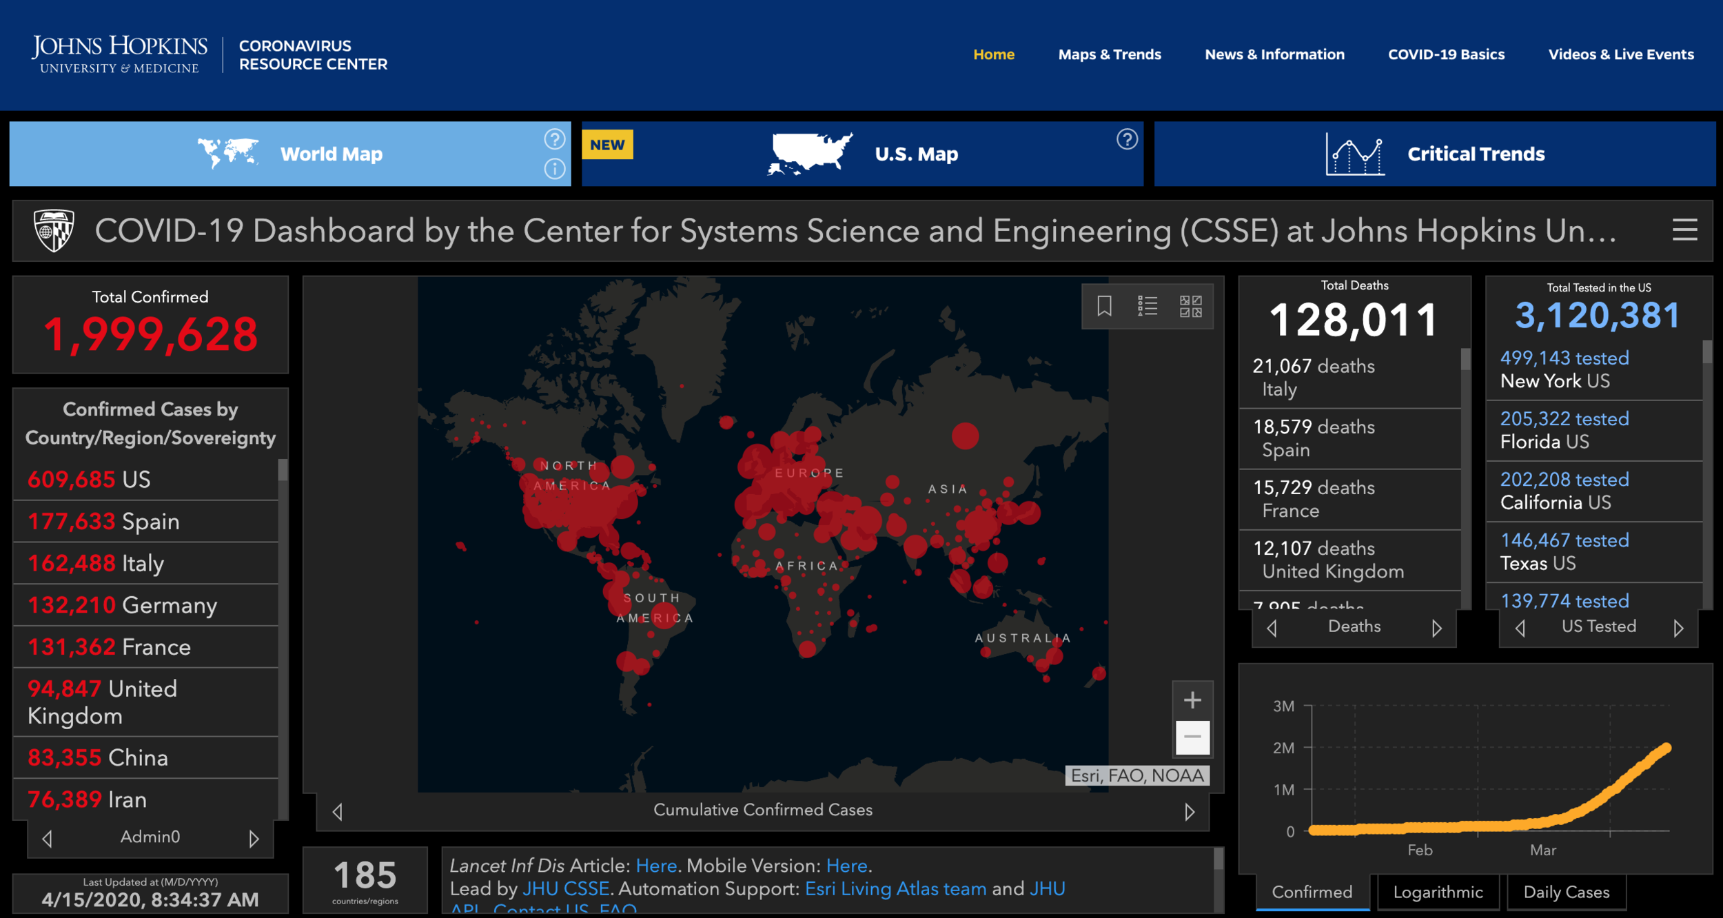Zoom in on the map with plus
1723x918 pixels.
(1192, 700)
